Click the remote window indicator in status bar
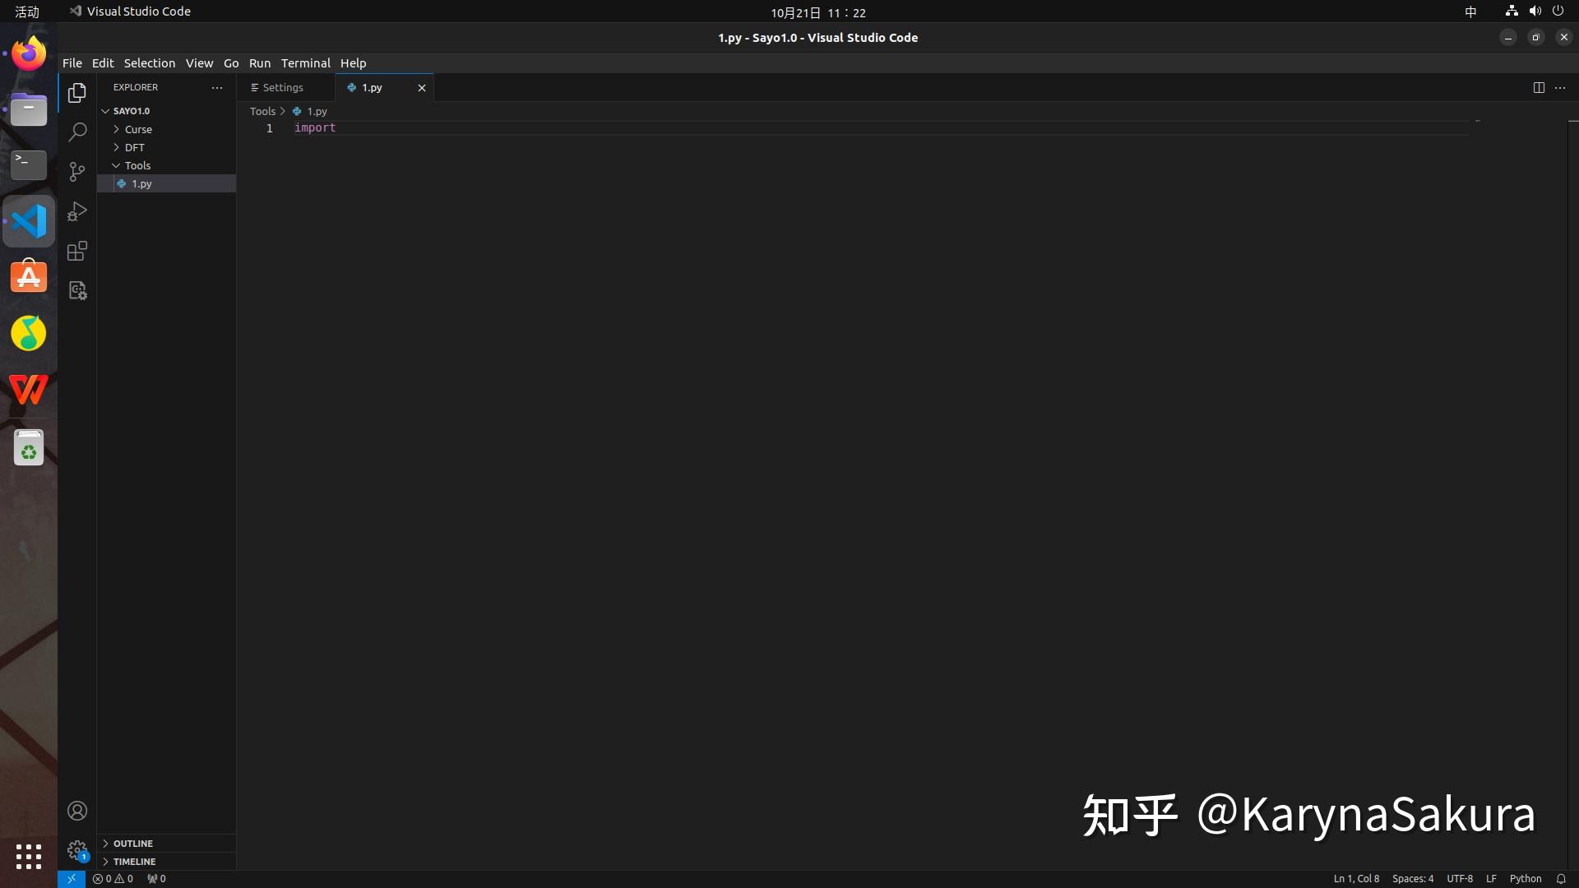The height and width of the screenshot is (888, 1579). coord(71,878)
